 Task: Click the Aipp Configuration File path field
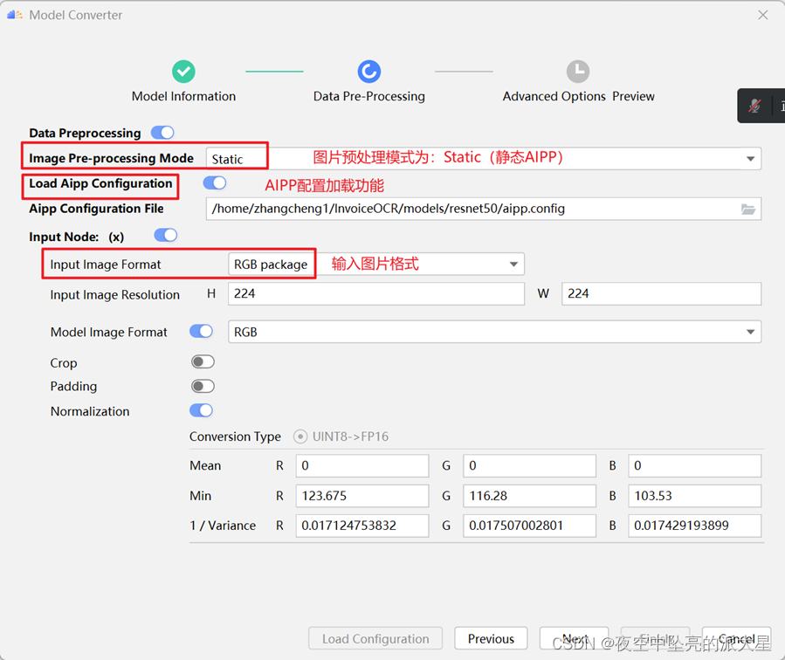[x=484, y=209]
